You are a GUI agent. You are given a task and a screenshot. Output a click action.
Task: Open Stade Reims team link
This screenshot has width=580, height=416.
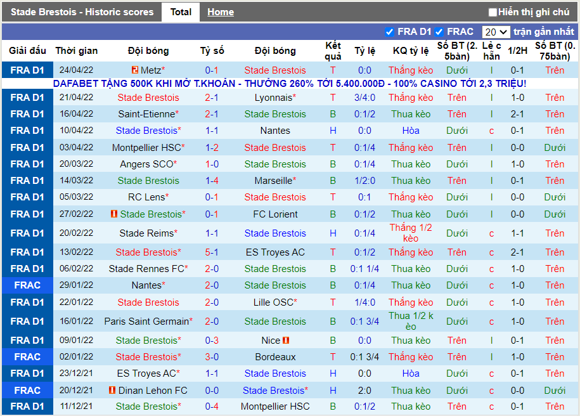(x=146, y=233)
